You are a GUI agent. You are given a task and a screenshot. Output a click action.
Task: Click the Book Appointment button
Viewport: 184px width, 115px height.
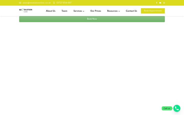click(x=153, y=11)
